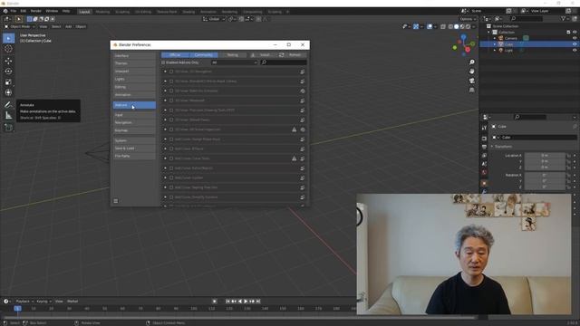Open the Keying dropdown in timeline
The image size is (580, 326).
pos(43,302)
